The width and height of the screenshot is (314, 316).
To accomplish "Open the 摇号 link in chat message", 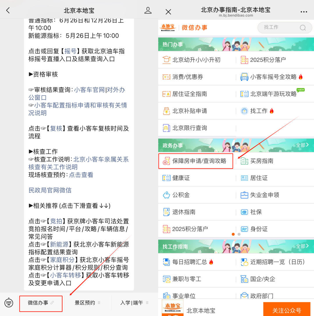I will [x=70, y=51].
